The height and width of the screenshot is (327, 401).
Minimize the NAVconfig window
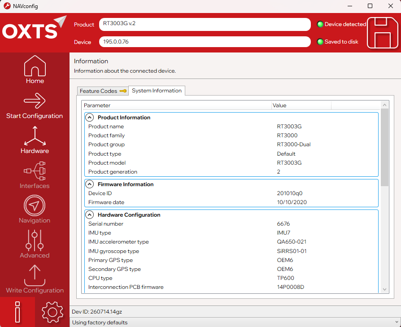[x=350, y=6]
